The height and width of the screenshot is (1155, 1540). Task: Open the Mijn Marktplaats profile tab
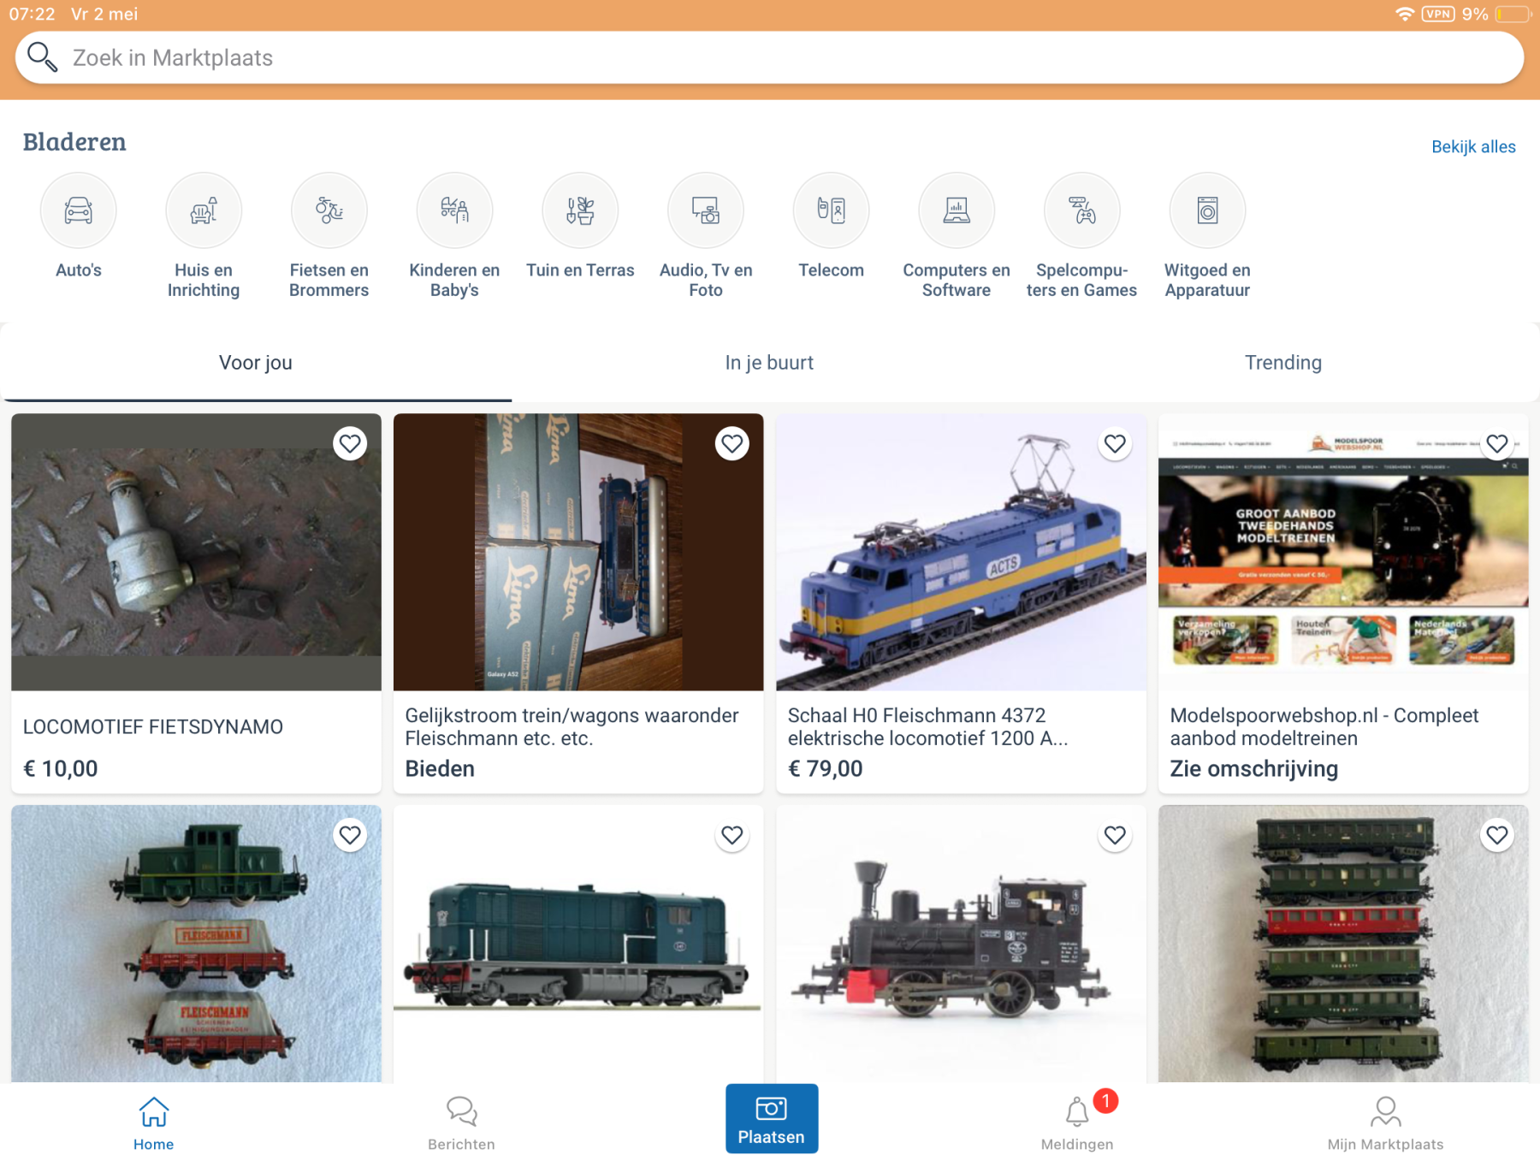[1385, 1123]
